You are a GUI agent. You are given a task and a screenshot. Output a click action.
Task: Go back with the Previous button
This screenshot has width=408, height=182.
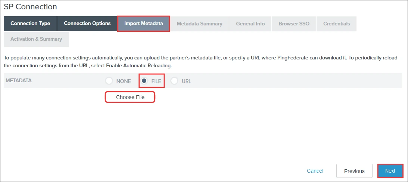tap(354, 171)
